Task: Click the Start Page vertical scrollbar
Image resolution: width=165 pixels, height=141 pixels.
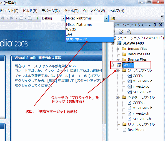Action: (104, 83)
